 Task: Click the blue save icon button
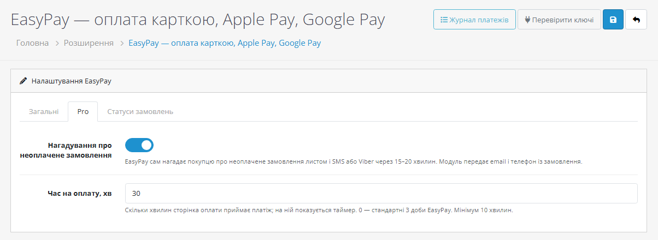(613, 20)
